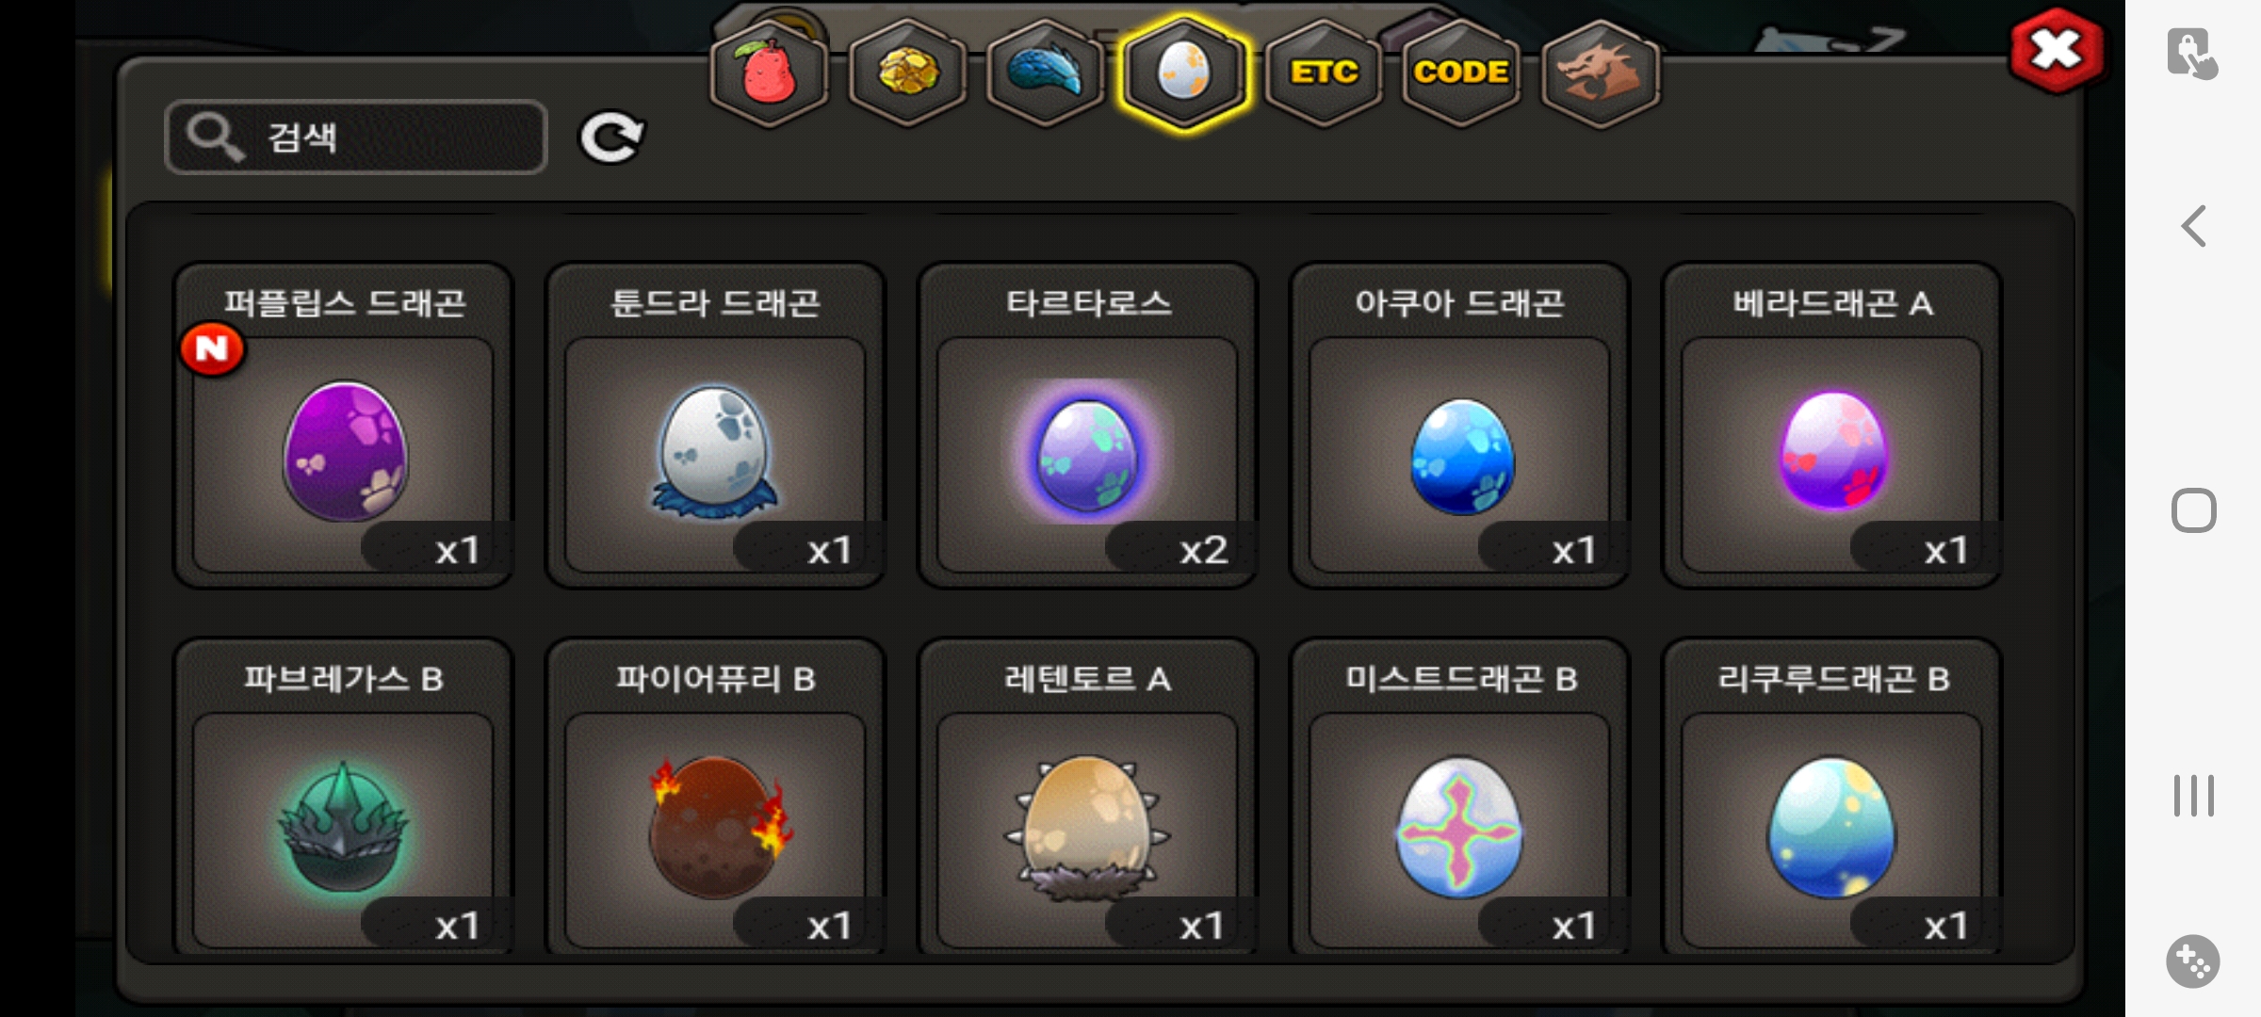Switch to the ETC tab
Image resolution: width=2261 pixels, height=1017 pixels.
point(1324,73)
